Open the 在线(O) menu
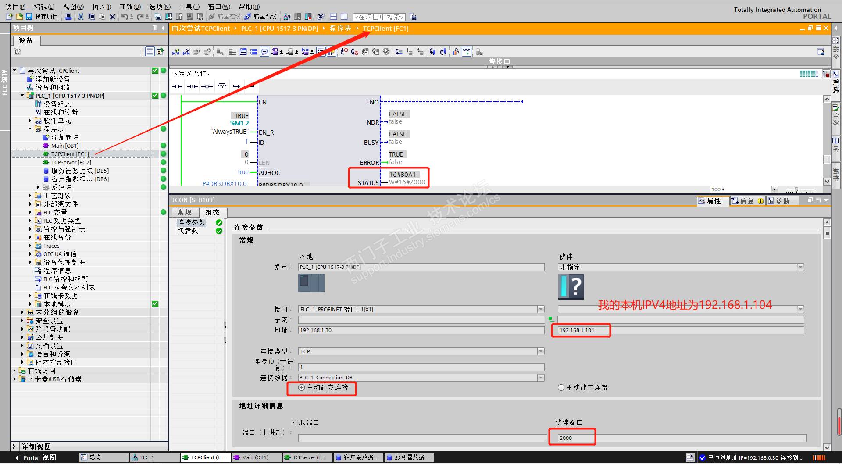The image size is (842, 464). [130, 7]
